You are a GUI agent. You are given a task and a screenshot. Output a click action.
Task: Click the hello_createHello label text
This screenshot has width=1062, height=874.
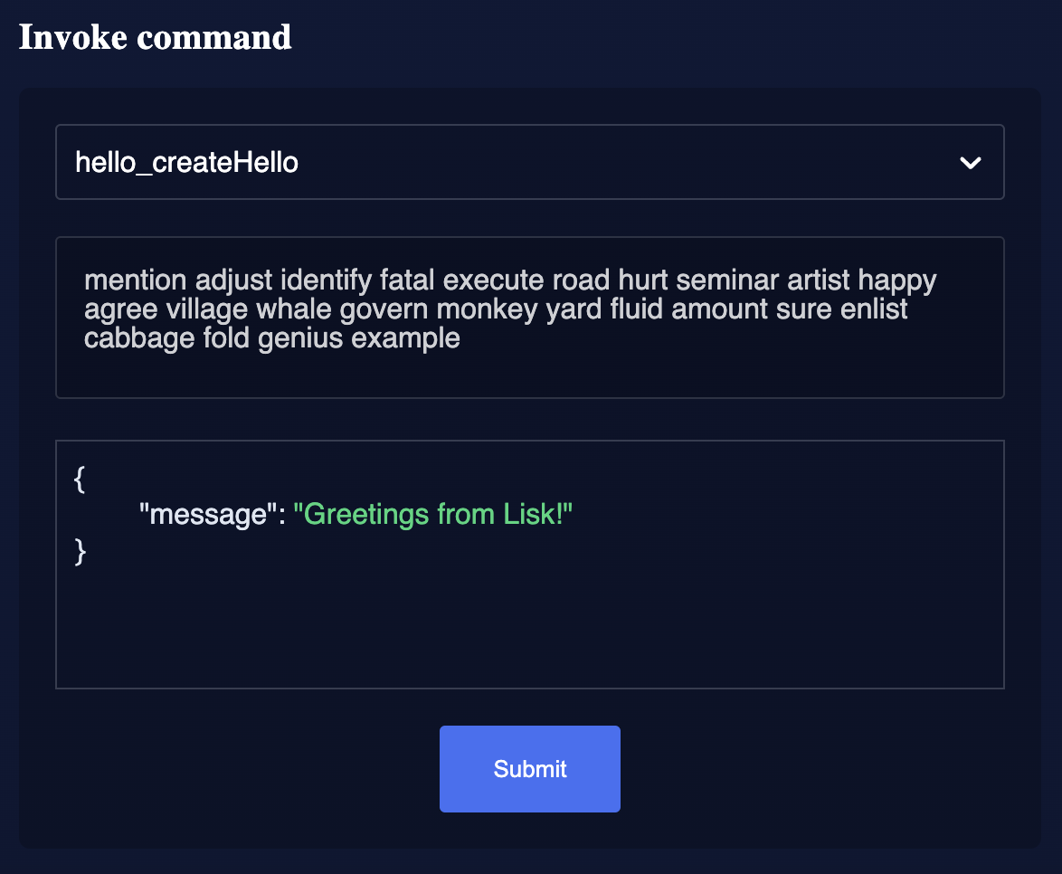tap(186, 163)
